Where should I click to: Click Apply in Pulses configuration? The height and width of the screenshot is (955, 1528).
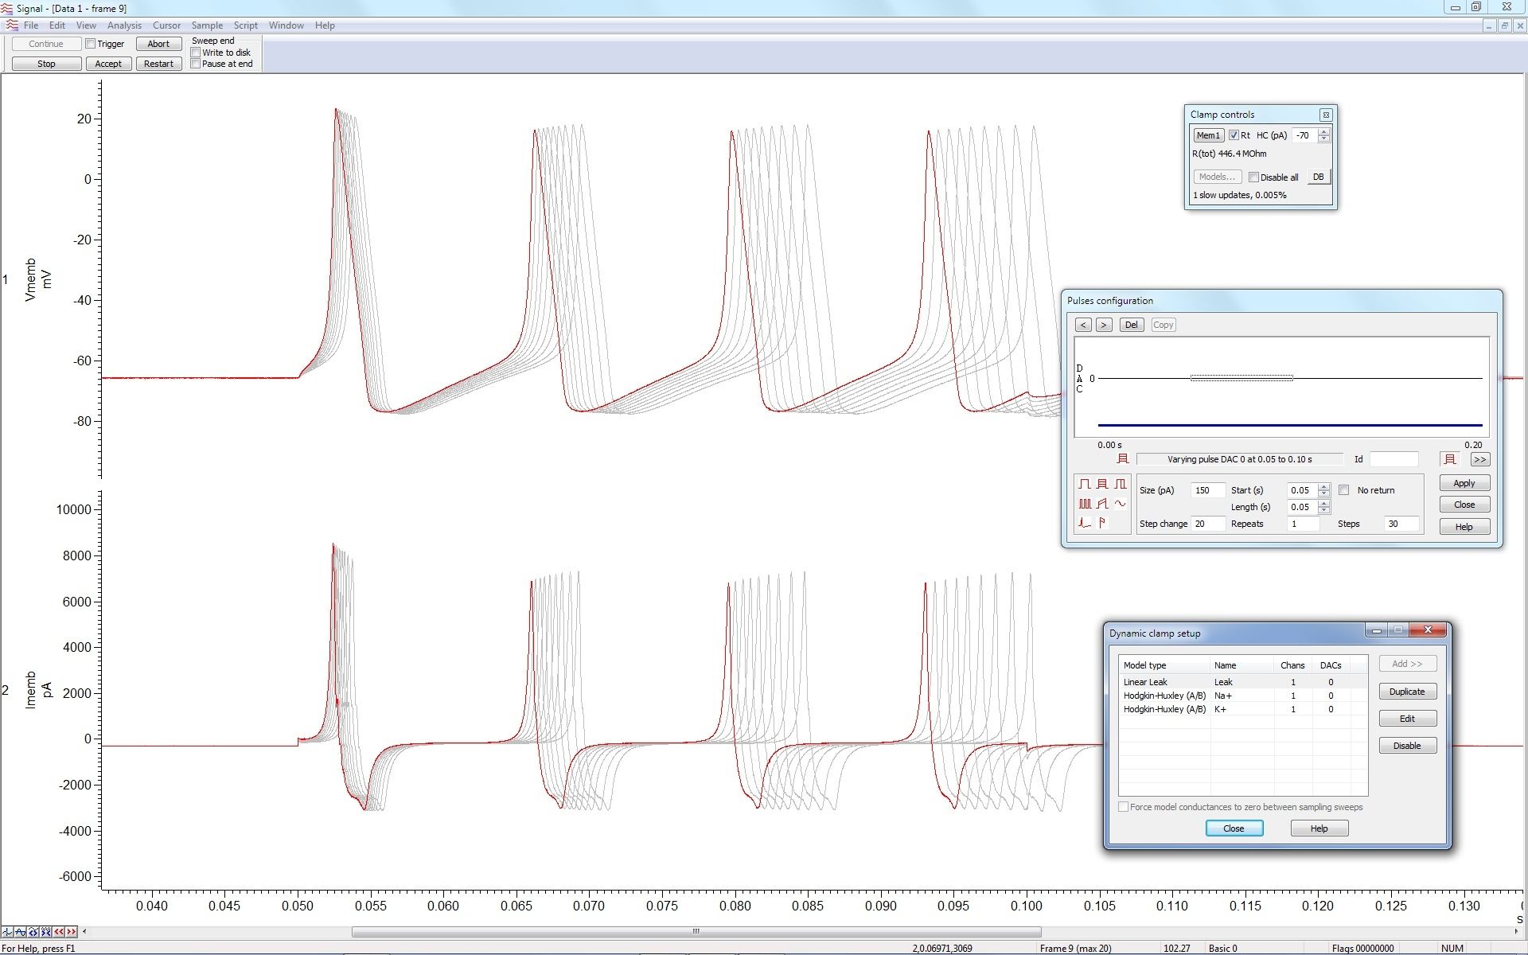(1464, 482)
